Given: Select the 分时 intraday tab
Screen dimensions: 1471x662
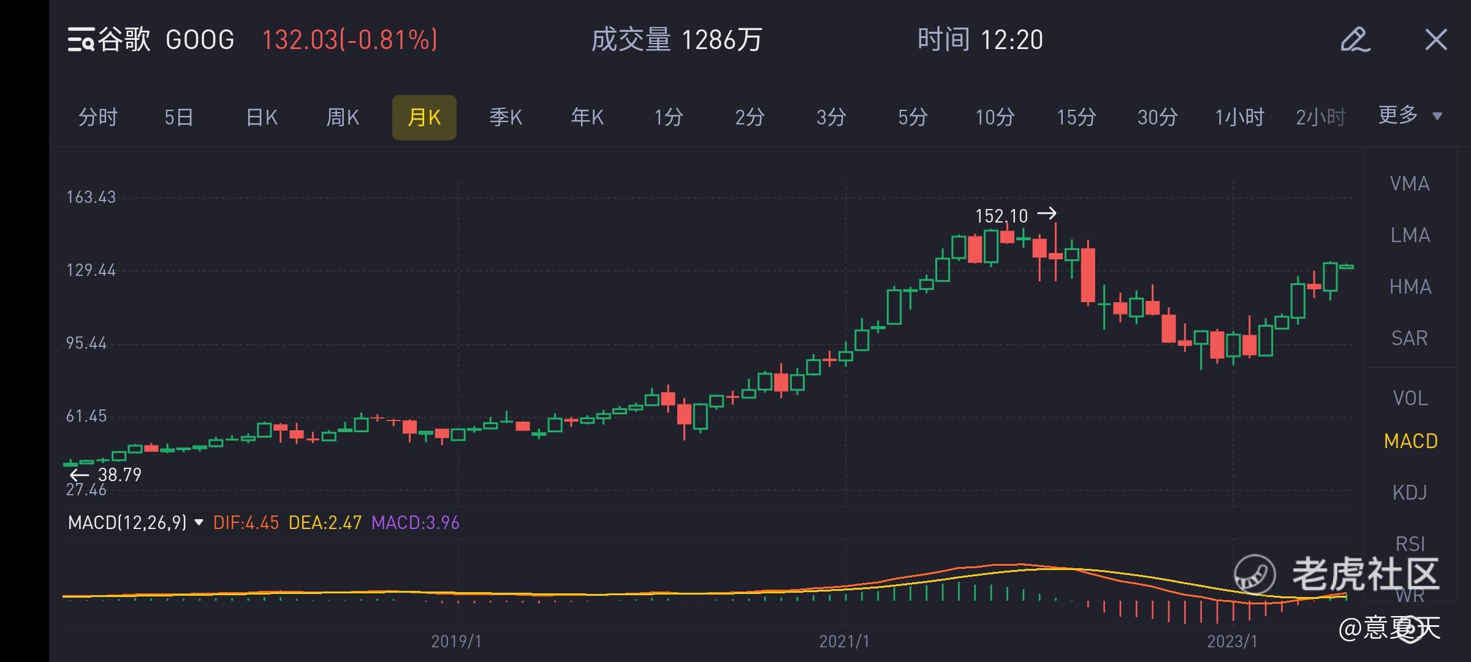Looking at the screenshot, I should coord(98,117).
